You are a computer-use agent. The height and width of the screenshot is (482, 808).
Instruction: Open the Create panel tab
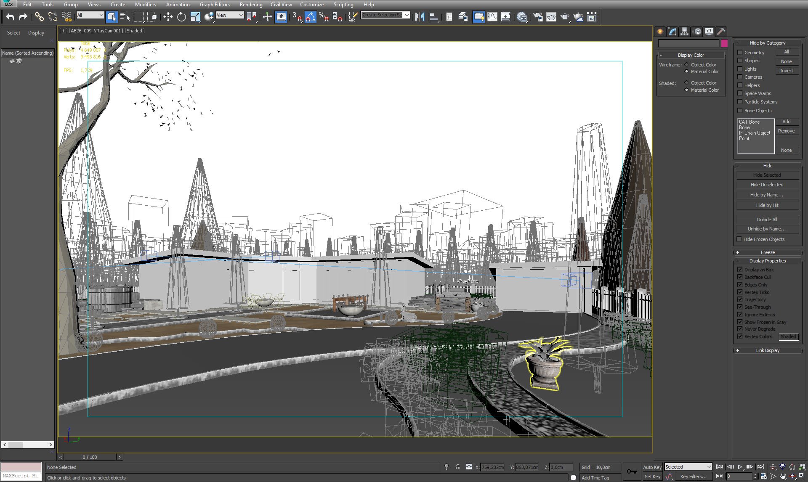pyautogui.click(x=660, y=32)
